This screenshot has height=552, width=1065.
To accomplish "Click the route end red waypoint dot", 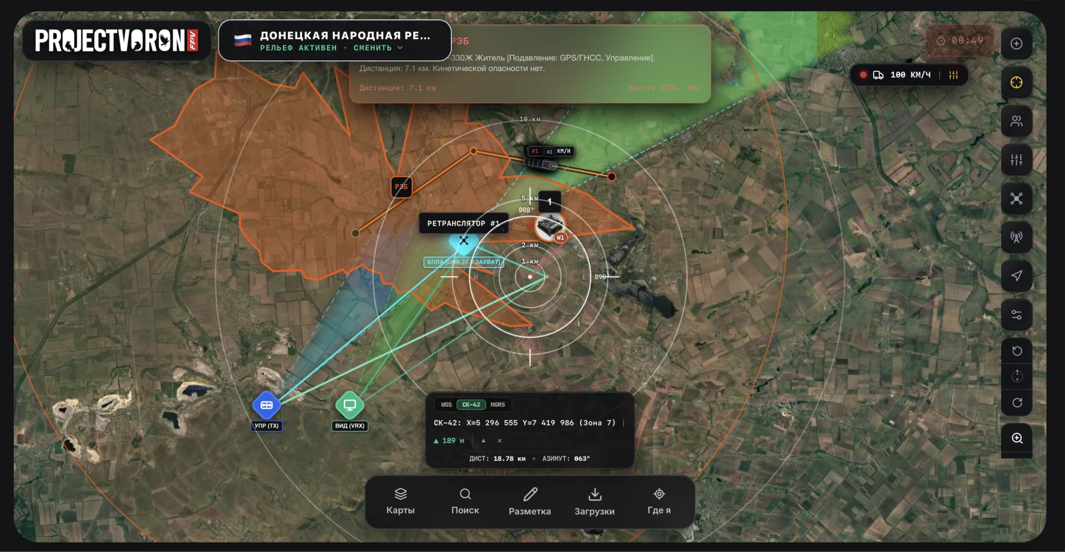I will (x=611, y=177).
